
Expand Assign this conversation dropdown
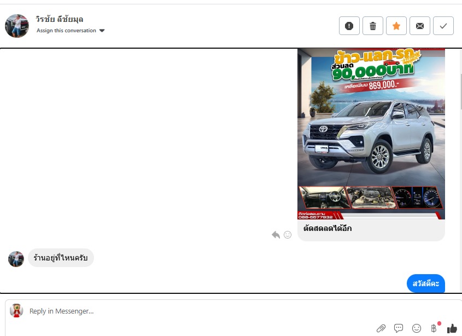point(71,31)
